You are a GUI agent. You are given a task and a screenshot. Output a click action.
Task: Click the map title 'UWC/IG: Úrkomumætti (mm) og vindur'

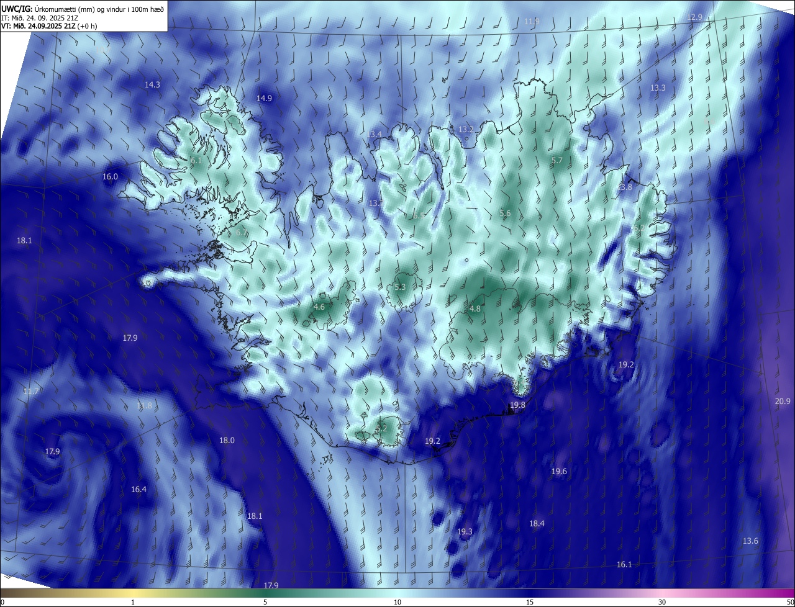(83, 8)
